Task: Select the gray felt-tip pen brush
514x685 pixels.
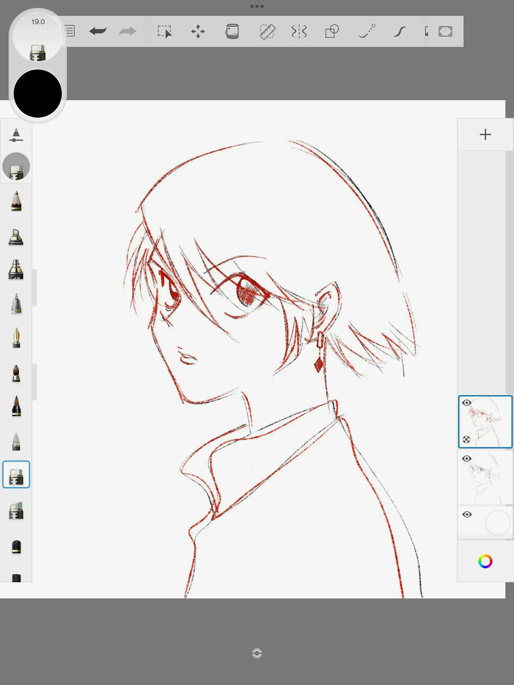Action: [16, 441]
